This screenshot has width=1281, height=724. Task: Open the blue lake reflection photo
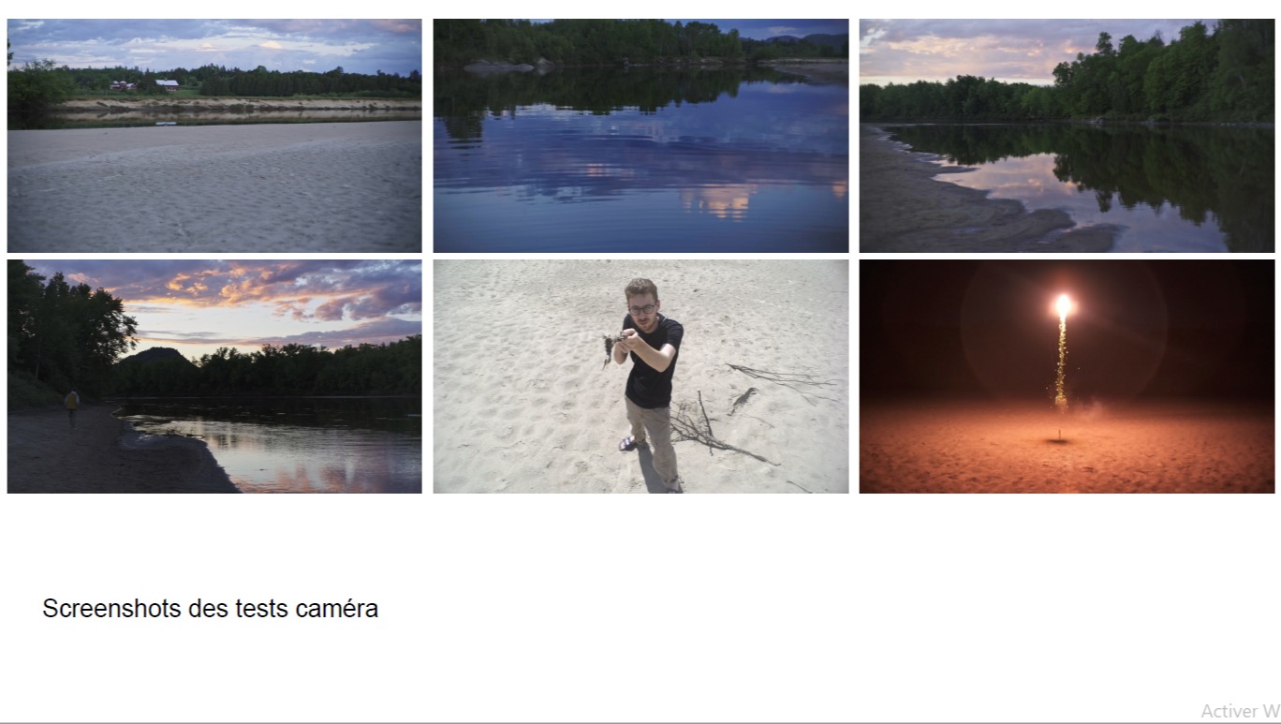point(640,136)
